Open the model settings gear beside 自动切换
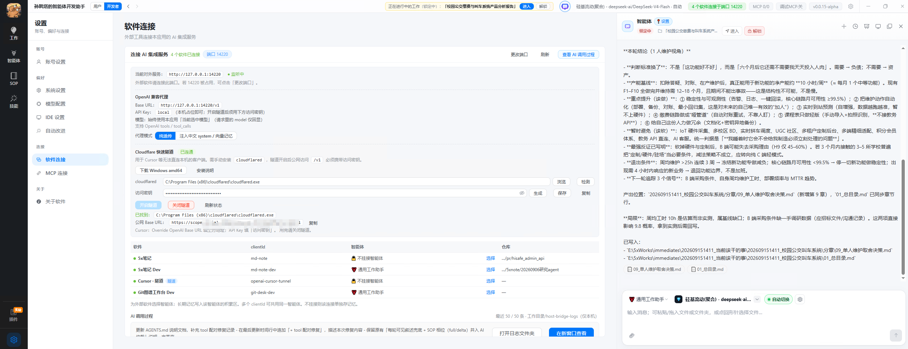908x349 pixels. [x=800, y=299]
